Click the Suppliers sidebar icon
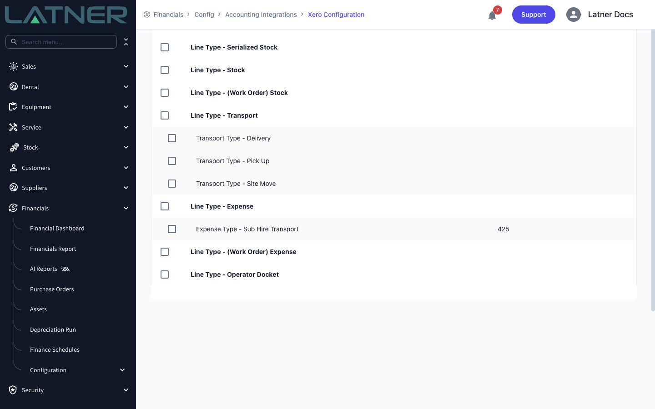The width and height of the screenshot is (655, 409). (14, 188)
